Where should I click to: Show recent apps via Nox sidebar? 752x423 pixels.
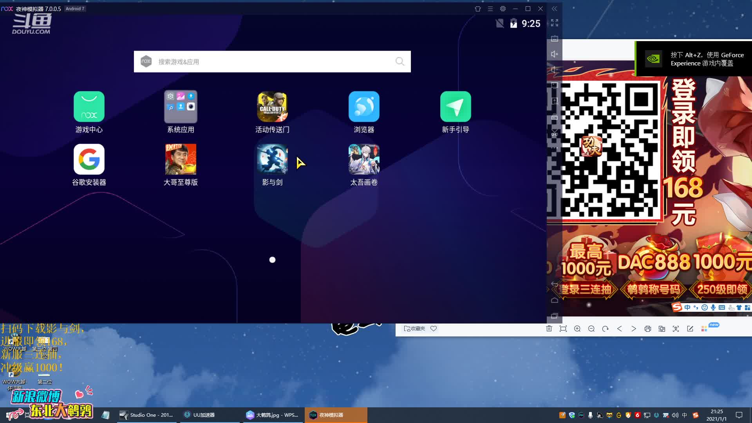pyautogui.click(x=554, y=316)
